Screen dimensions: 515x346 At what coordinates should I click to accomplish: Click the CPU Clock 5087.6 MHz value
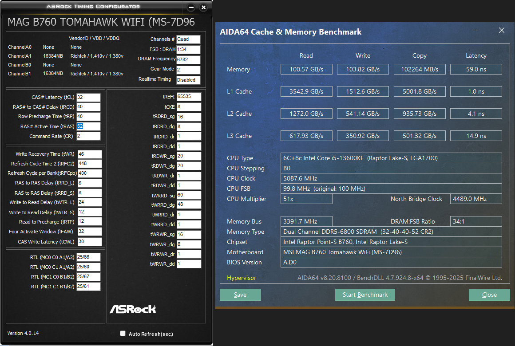(x=391, y=178)
